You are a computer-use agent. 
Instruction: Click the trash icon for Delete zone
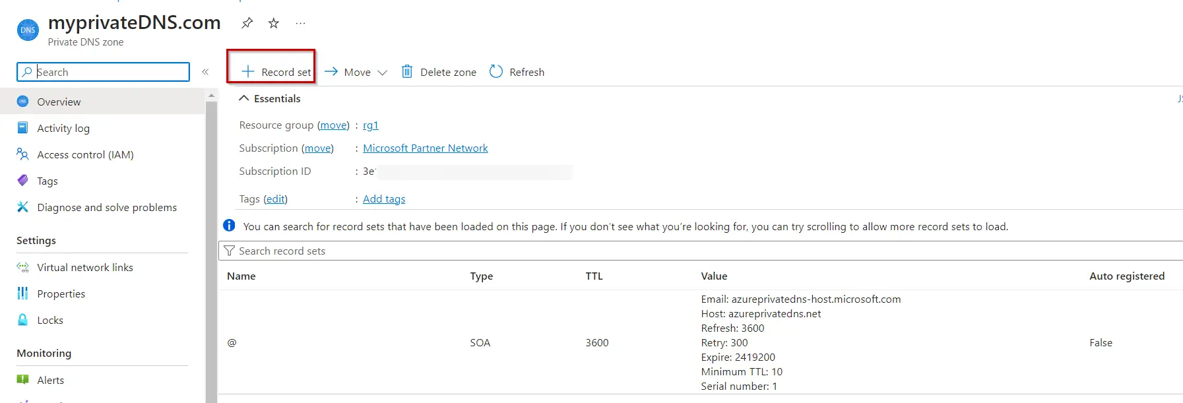click(x=407, y=71)
